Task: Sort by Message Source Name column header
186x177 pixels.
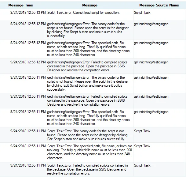Action: click(159, 5)
